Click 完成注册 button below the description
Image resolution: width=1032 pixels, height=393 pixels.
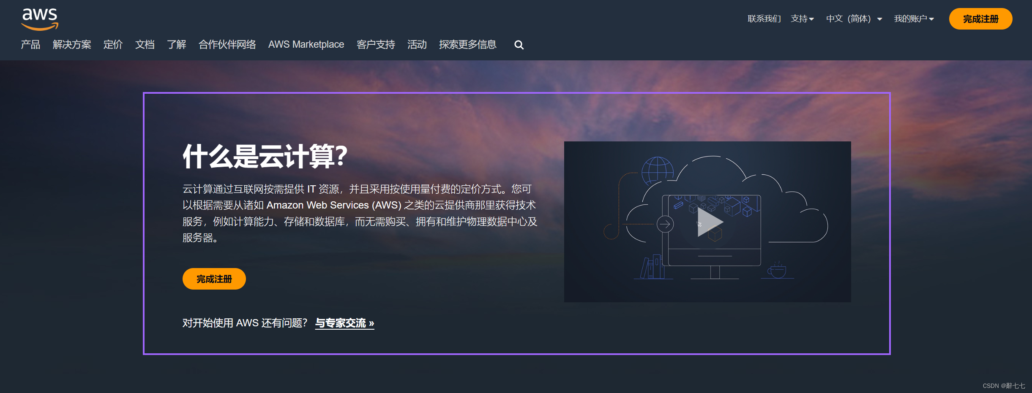[x=214, y=279]
